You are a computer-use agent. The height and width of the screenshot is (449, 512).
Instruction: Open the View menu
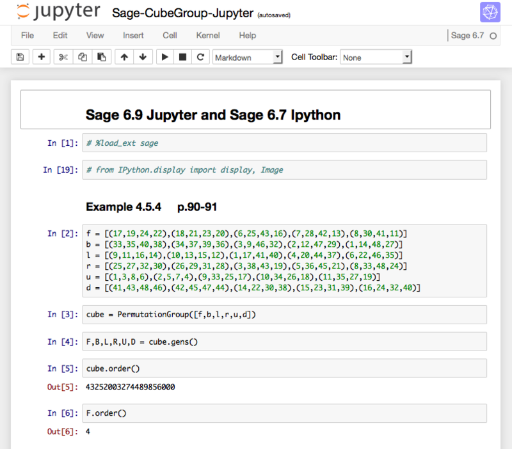[95, 35]
